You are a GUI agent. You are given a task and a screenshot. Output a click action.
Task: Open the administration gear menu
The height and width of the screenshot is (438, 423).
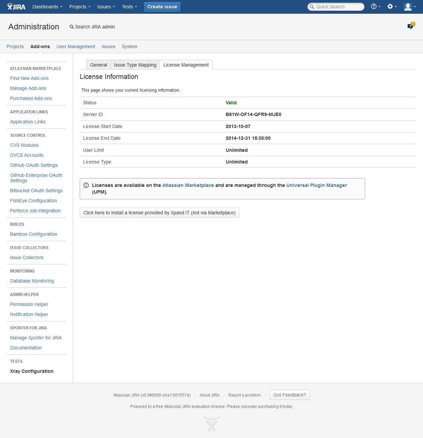(x=392, y=7)
